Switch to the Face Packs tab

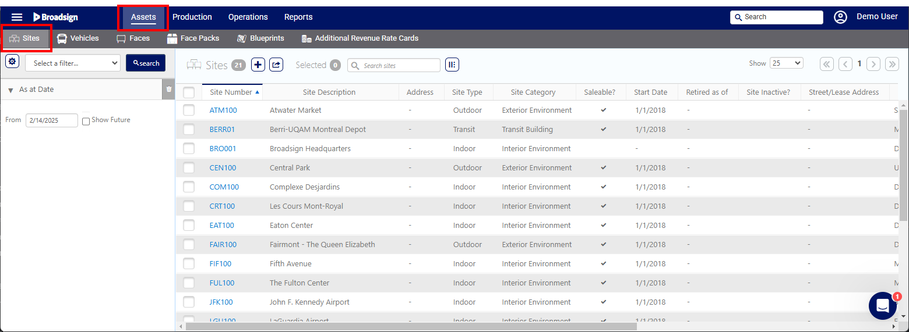(193, 38)
